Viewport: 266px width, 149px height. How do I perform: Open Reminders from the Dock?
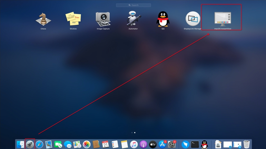115,145
